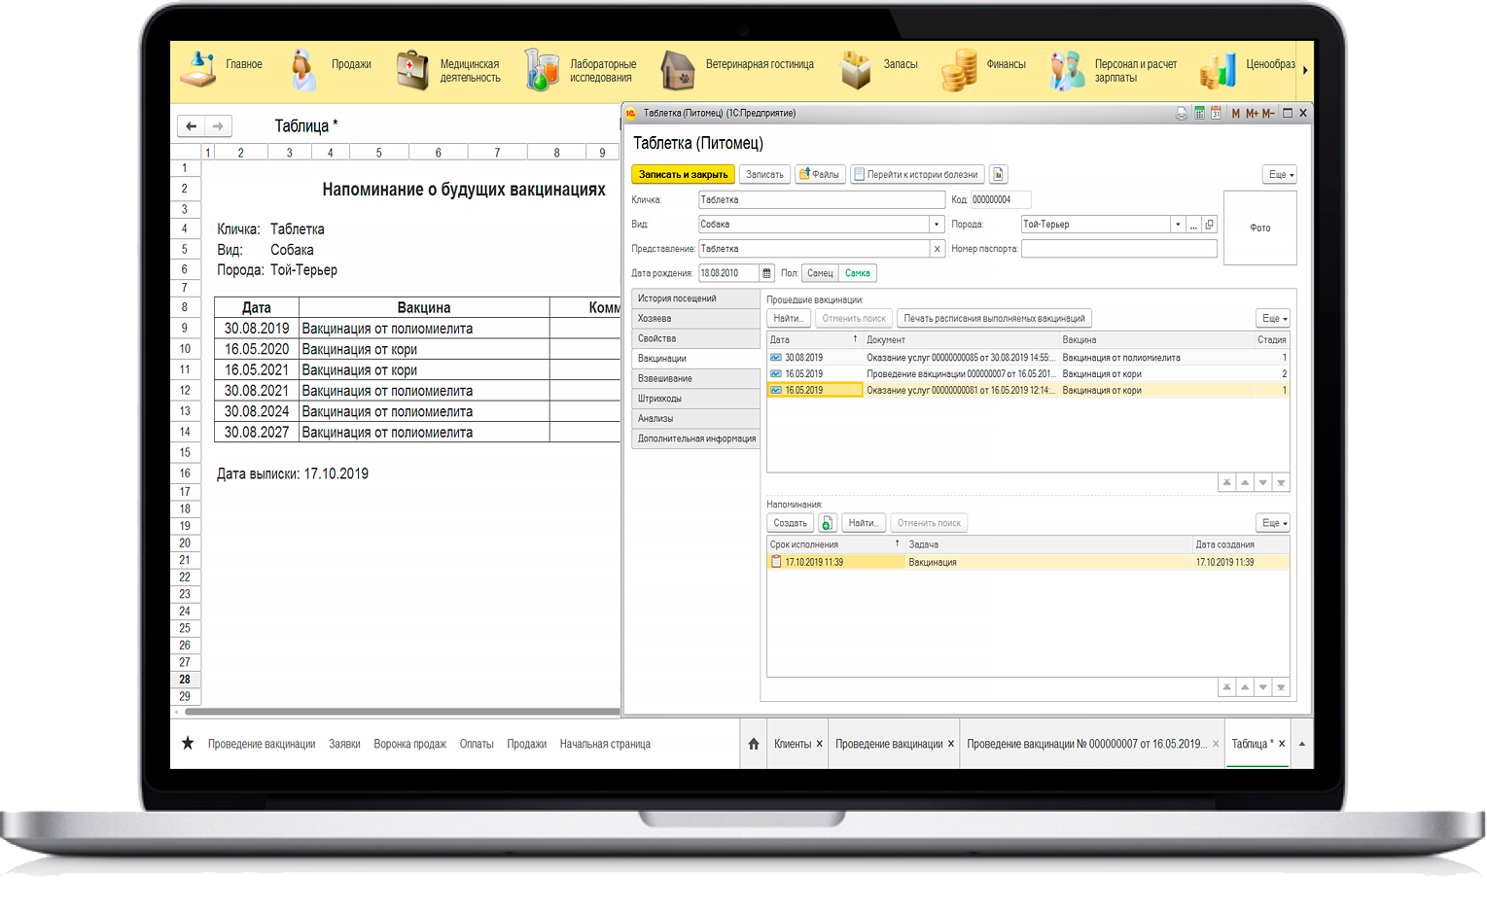The width and height of the screenshot is (1487, 910).
Task: Click the horizontal scrollbar under the table
Action: tap(399, 712)
